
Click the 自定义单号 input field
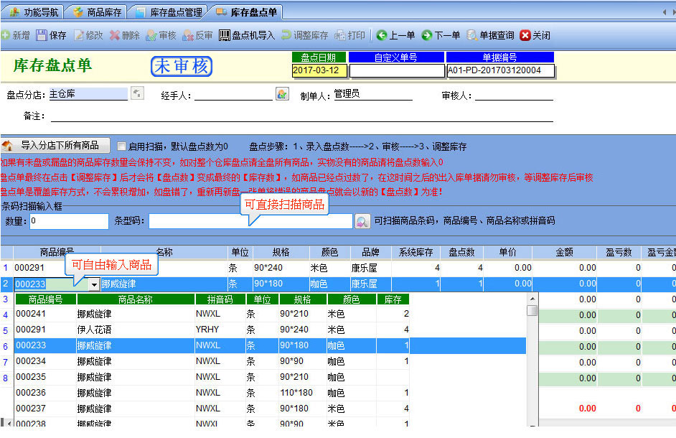pos(396,70)
